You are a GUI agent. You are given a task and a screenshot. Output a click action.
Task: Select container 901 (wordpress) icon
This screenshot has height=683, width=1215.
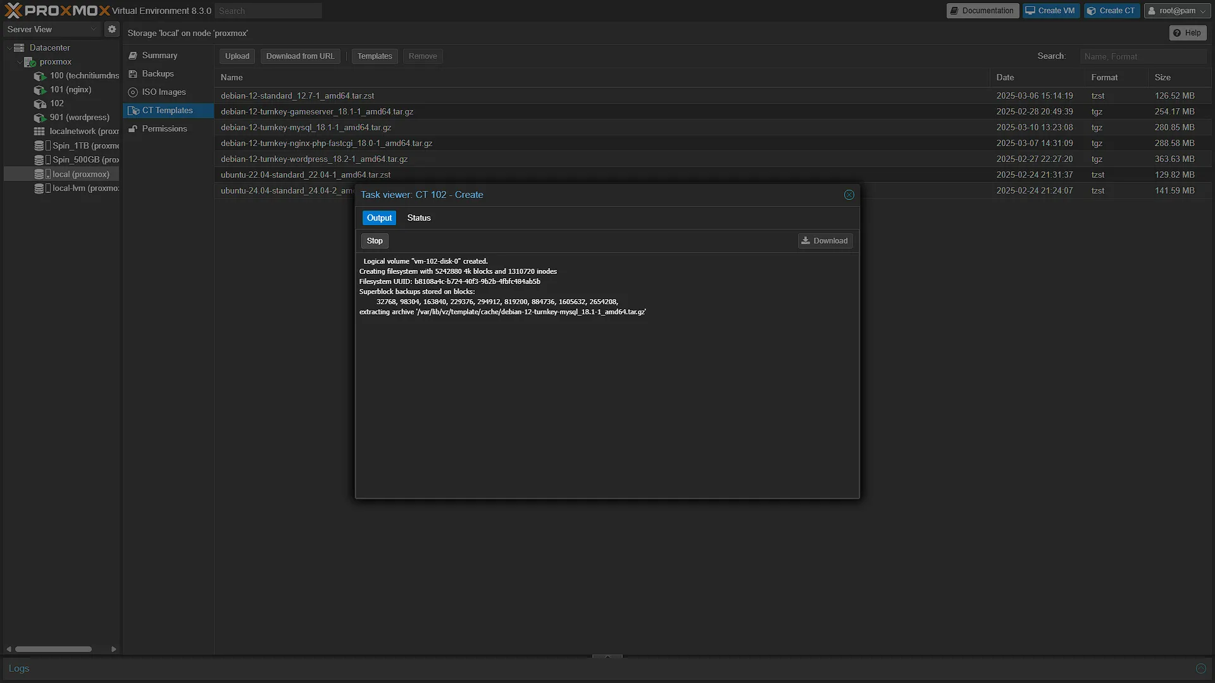39,118
